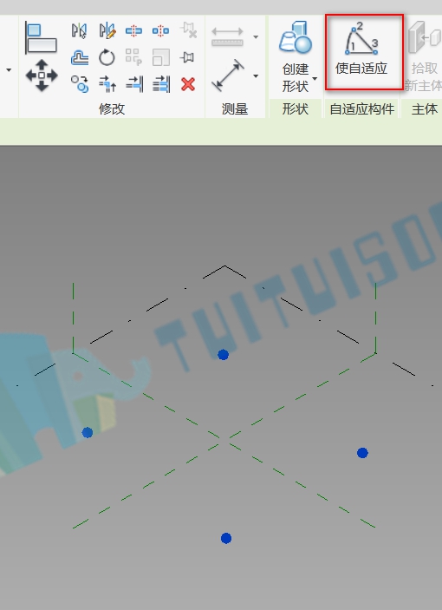Screen dimensions: 442x610
Task: Select the leftmost blue point in canvas
Action: coord(88,432)
